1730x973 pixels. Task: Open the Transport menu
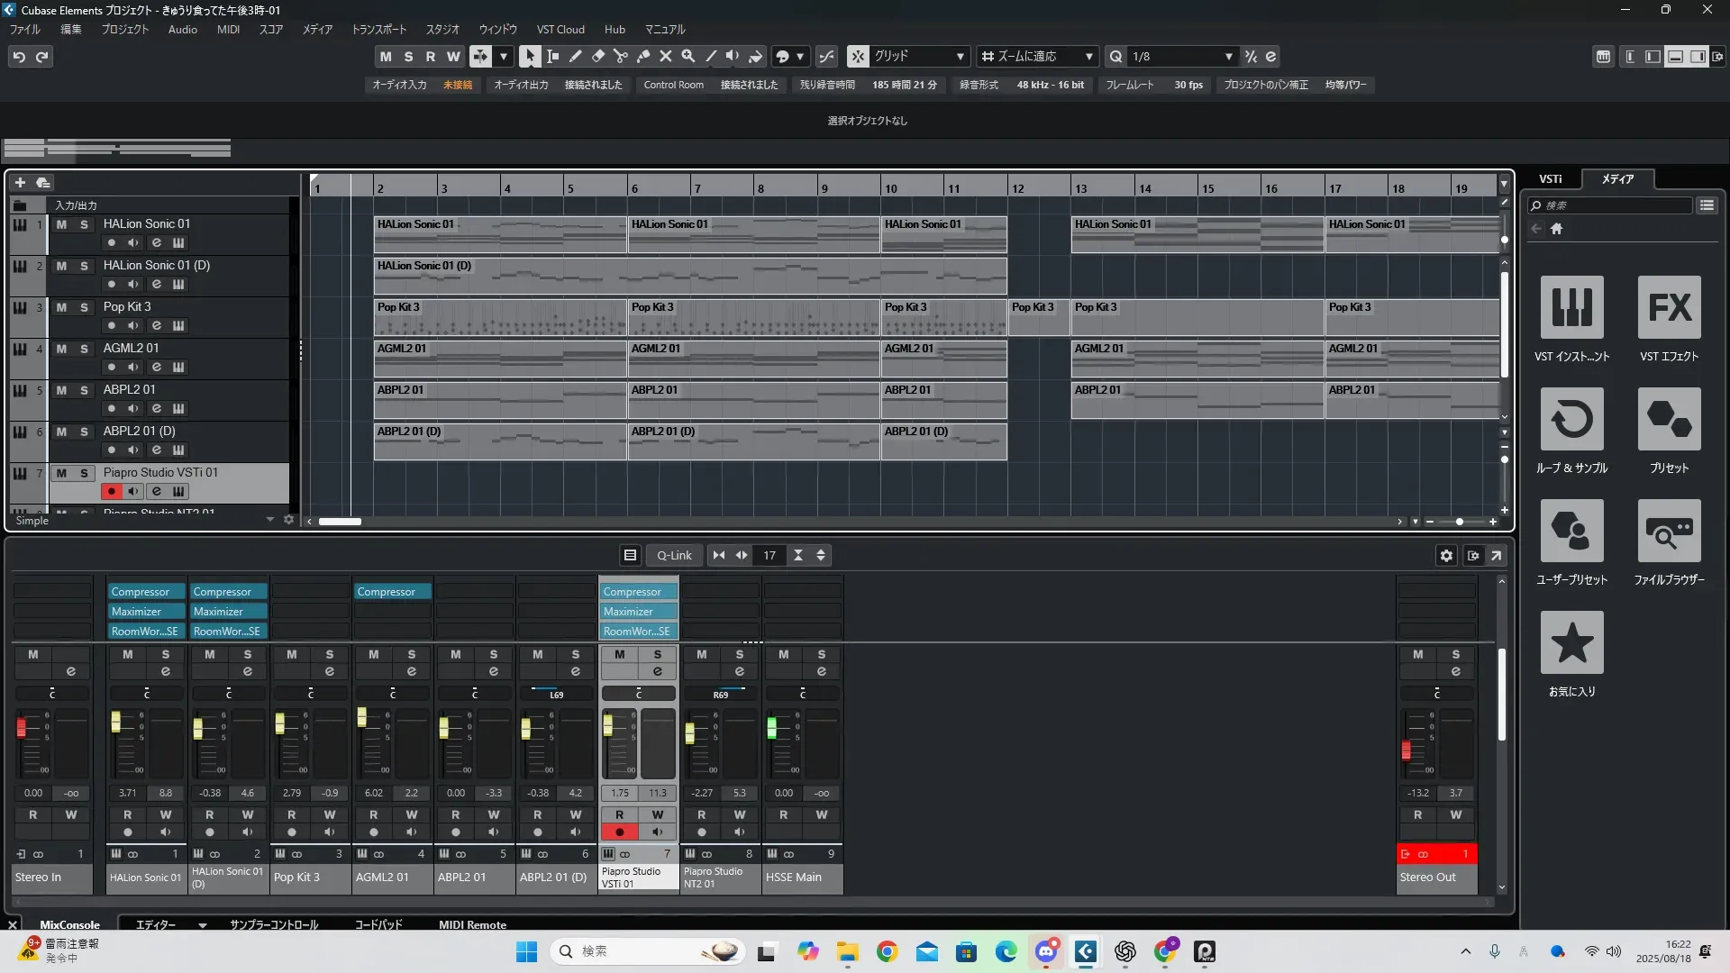pos(378,30)
